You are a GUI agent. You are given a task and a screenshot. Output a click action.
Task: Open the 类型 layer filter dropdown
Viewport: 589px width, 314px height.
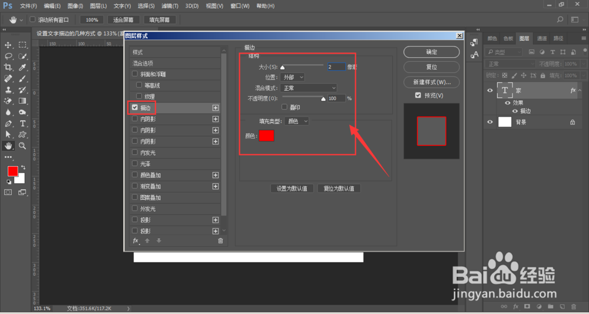pos(504,52)
